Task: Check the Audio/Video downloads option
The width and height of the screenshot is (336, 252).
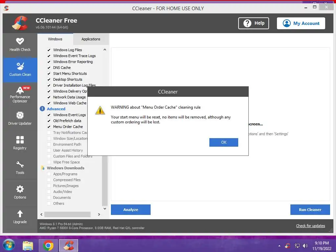Action: point(49,192)
